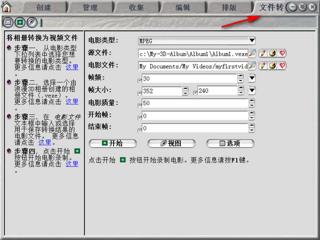
Task: Click the source file path field
Action: (193, 54)
